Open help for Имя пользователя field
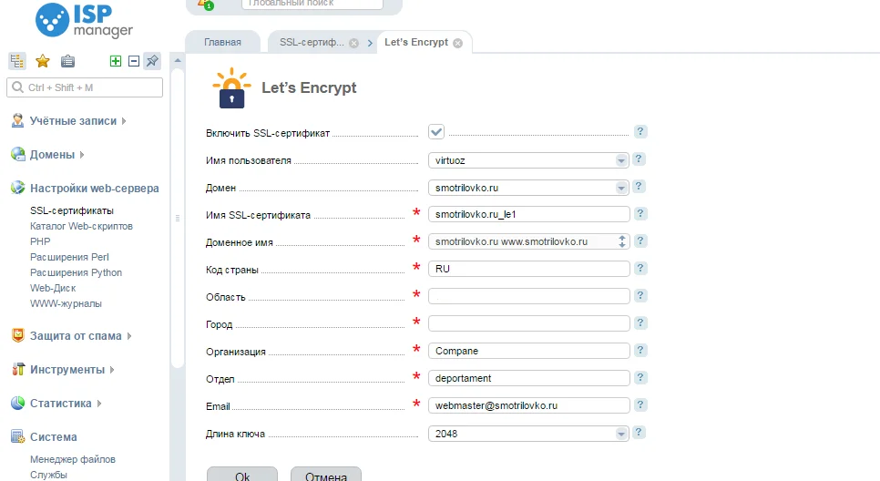The image size is (880, 481). pos(639,159)
